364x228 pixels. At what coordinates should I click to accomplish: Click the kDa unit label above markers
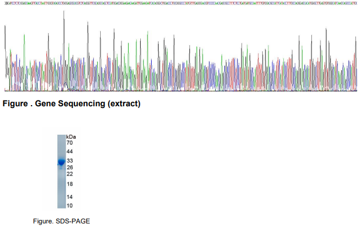(x=71, y=137)
